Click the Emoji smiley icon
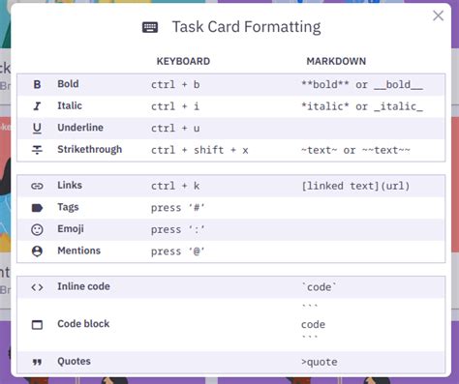 coord(37,229)
